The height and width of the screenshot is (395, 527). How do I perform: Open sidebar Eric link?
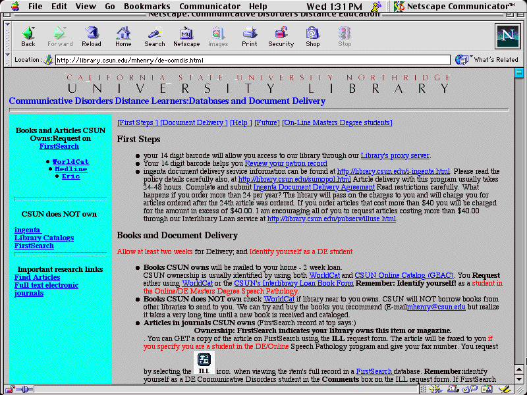(x=71, y=176)
